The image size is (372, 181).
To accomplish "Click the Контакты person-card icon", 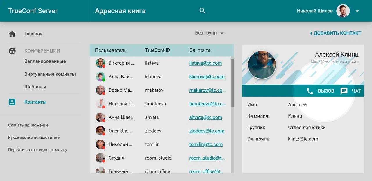I will pos(12,102).
